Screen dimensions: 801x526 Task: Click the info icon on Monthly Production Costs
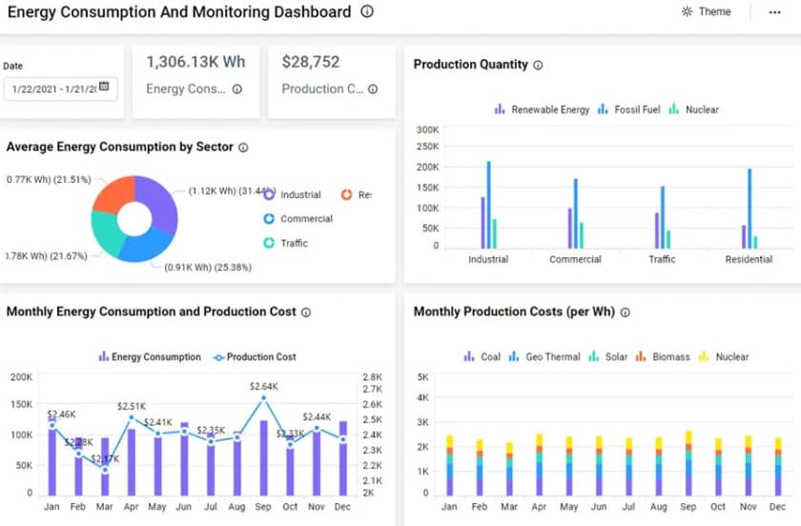(625, 312)
